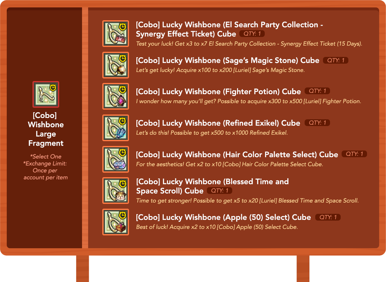
Task: Pick the Apple (50) Select Cube icon
Action: (115, 222)
